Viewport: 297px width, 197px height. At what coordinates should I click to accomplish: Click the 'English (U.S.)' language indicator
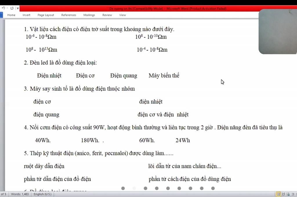pyautogui.click(x=42, y=194)
